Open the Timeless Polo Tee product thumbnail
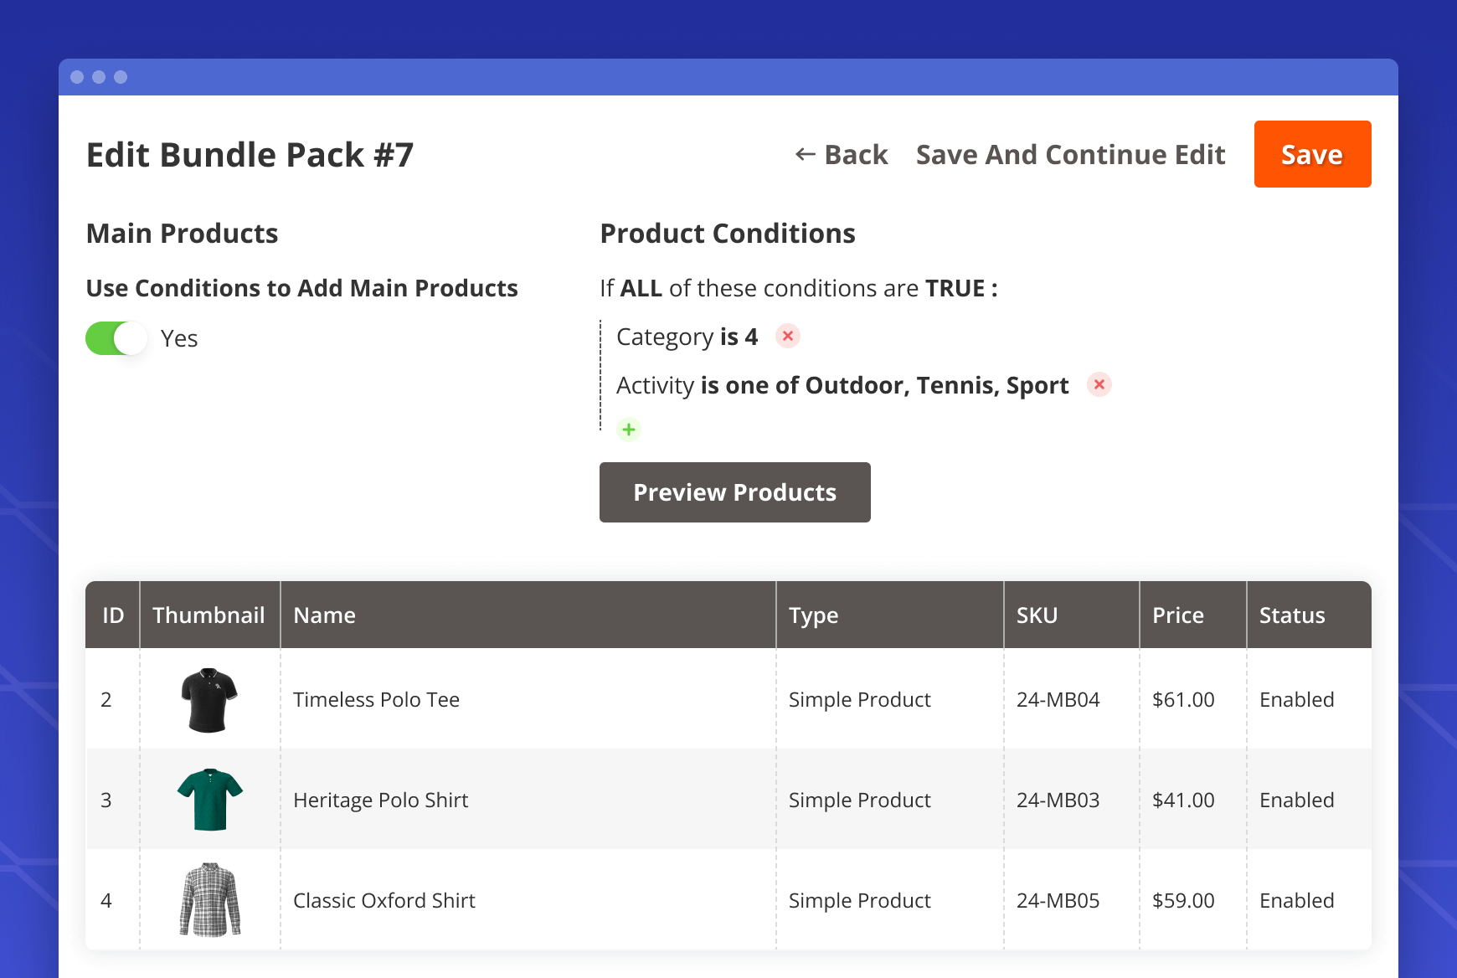 coord(209,698)
